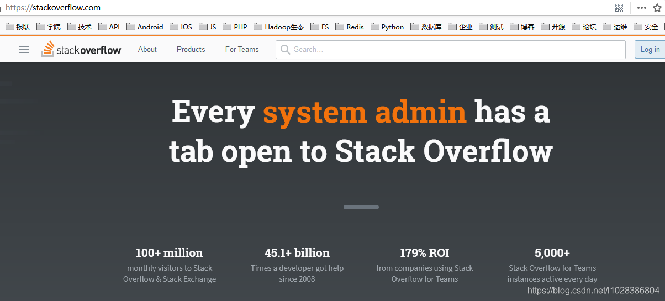Open the 数据库 bookmark folder
Viewport: 665px width, 301px height.
pyautogui.click(x=426, y=27)
